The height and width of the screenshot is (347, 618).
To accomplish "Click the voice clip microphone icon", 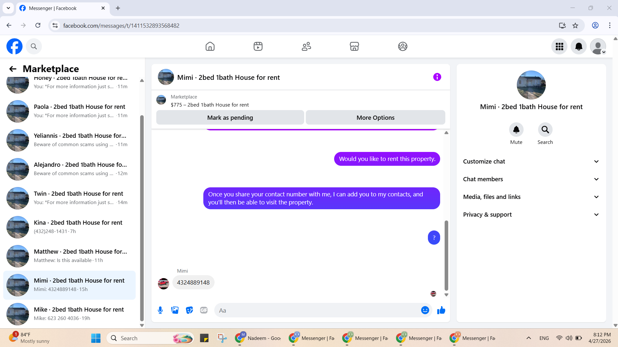I will coord(160,310).
